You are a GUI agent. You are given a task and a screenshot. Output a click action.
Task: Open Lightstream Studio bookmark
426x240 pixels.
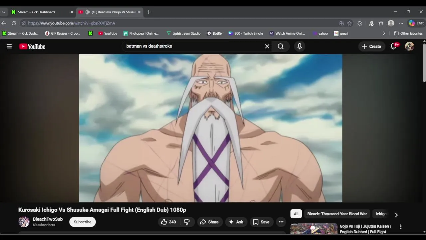(183, 33)
